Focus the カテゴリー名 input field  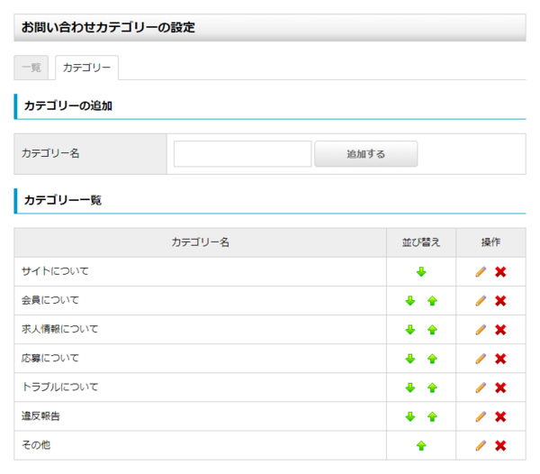pos(242,154)
